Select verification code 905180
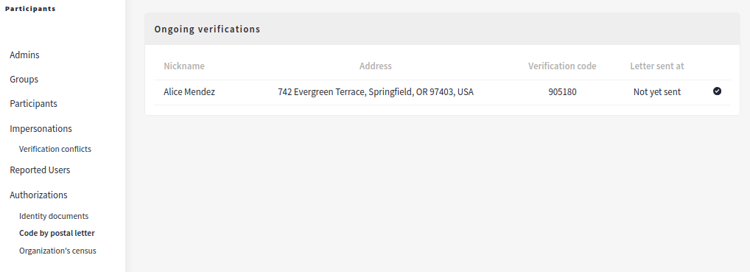This screenshot has height=272, width=750. (x=562, y=92)
